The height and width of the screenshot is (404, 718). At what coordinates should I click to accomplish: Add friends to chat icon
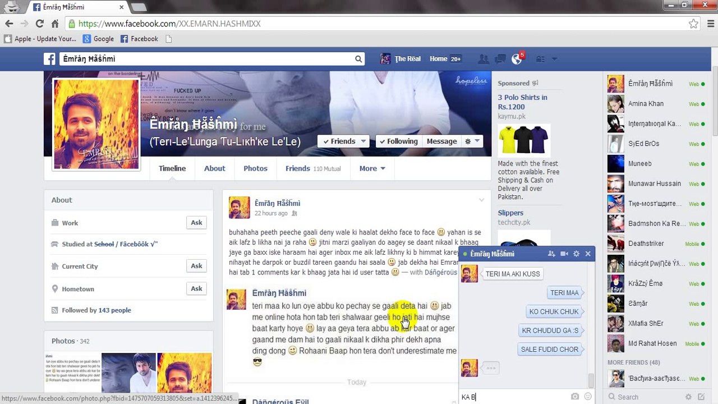(551, 254)
